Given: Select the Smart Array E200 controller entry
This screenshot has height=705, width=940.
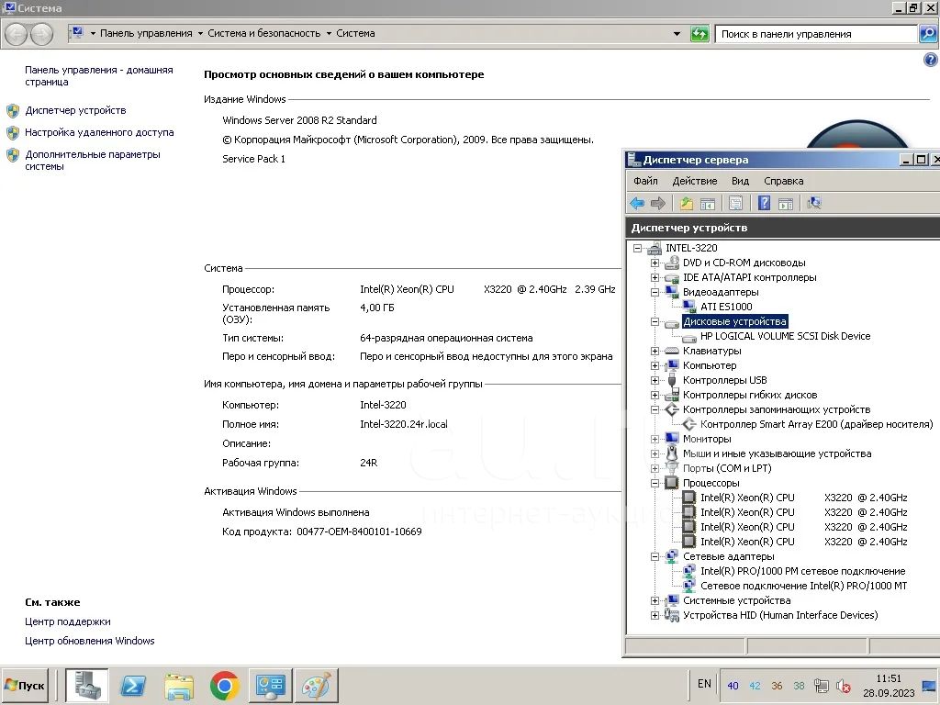Looking at the screenshot, I should pyautogui.click(x=816, y=424).
